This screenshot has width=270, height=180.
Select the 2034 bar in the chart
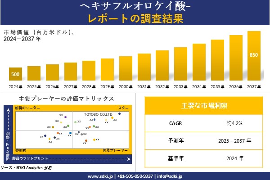[x=199, y=62]
